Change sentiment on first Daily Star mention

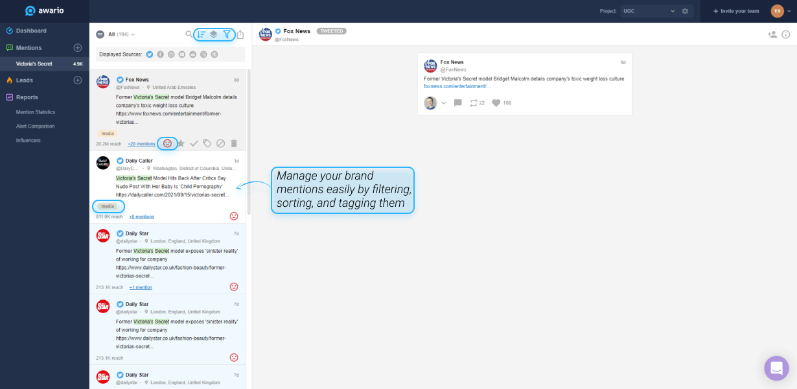coord(234,287)
